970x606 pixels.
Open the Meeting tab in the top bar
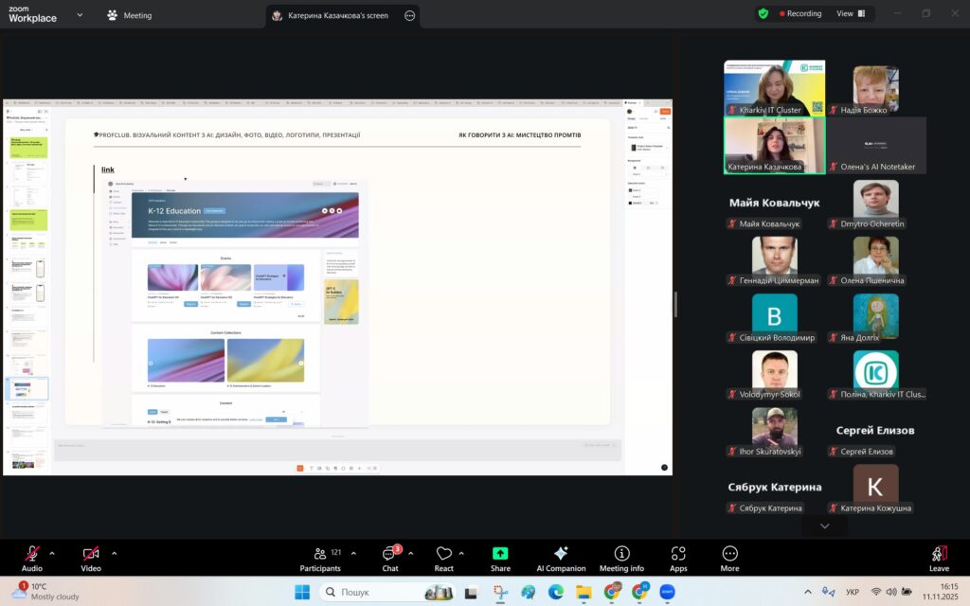pyautogui.click(x=130, y=15)
